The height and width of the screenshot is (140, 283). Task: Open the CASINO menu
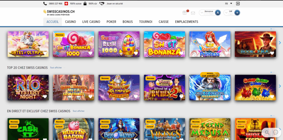click(70, 22)
